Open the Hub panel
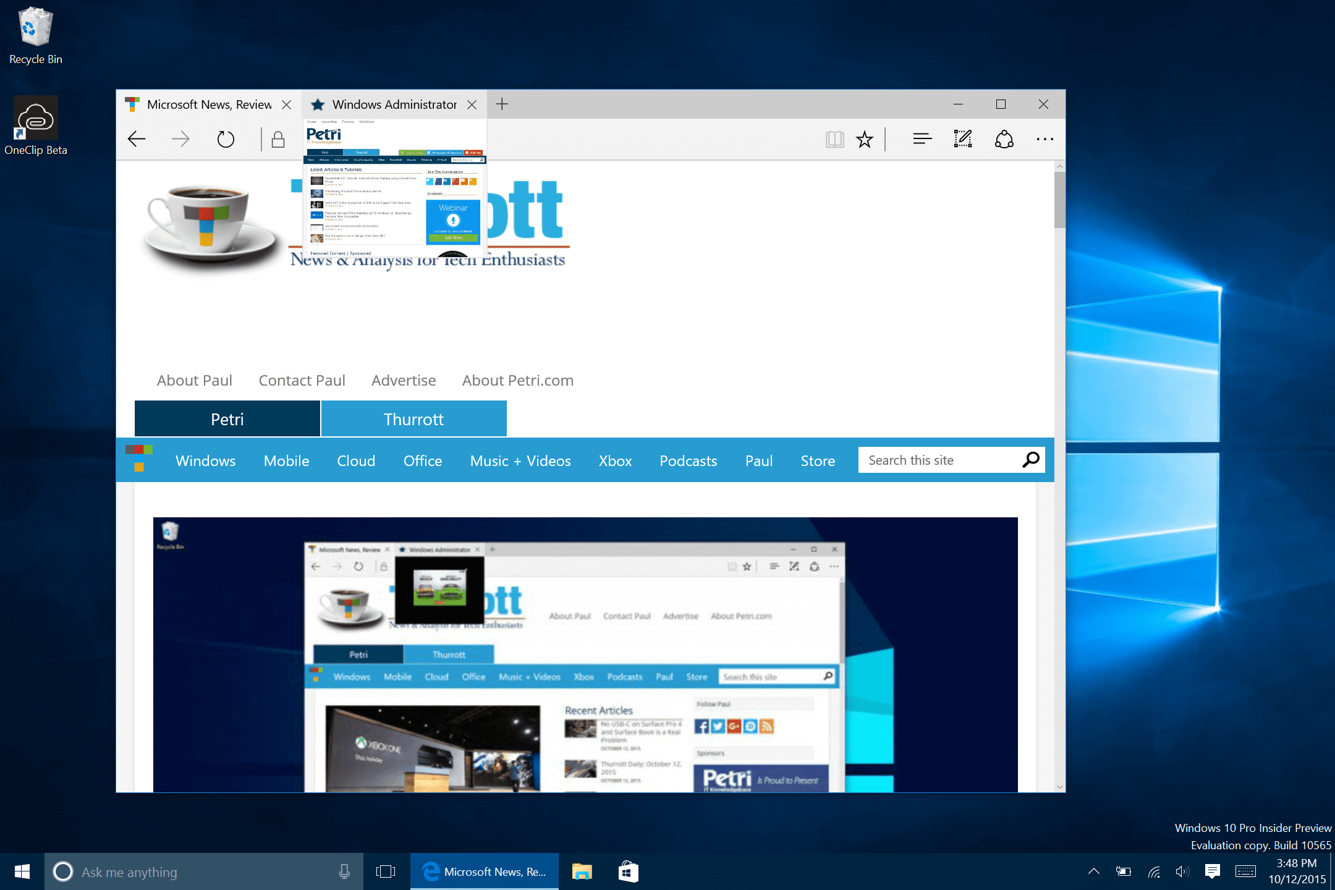Image resolution: width=1335 pixels, height=890 pixels. pos(922,139)
